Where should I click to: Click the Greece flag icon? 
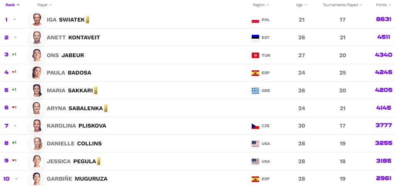[x=255, y=91]
